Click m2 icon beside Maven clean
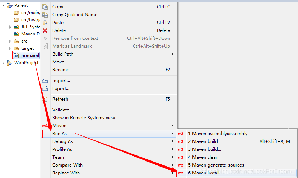The width and height of the screenshot is (298, 178). [x=181, y=157]
